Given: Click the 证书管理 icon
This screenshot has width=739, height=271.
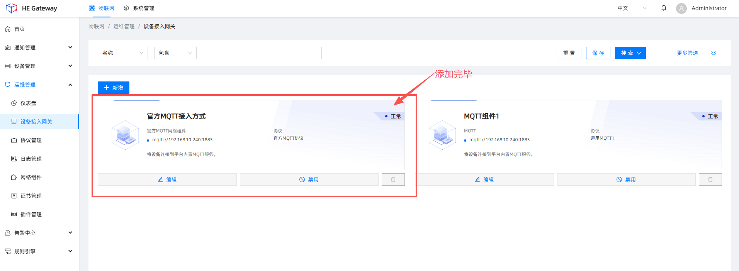Looking at the screenshot, I should pos(14,196).
